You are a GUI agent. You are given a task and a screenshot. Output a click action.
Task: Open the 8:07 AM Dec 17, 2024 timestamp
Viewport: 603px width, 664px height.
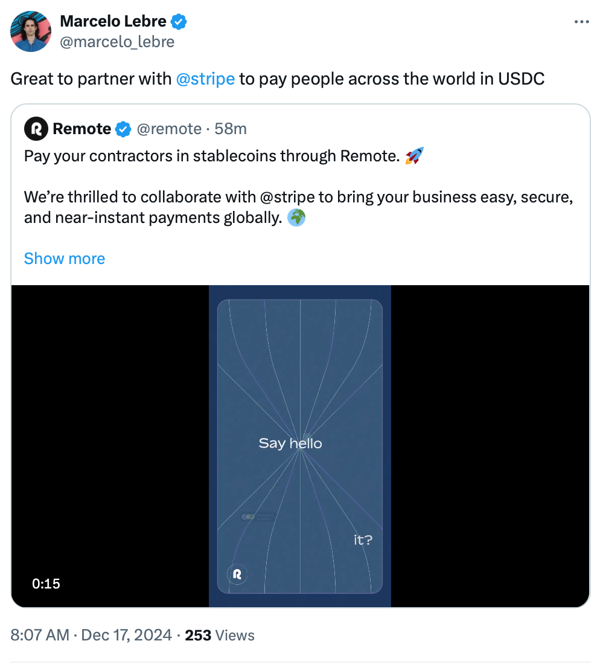click(x=91, y=636)
